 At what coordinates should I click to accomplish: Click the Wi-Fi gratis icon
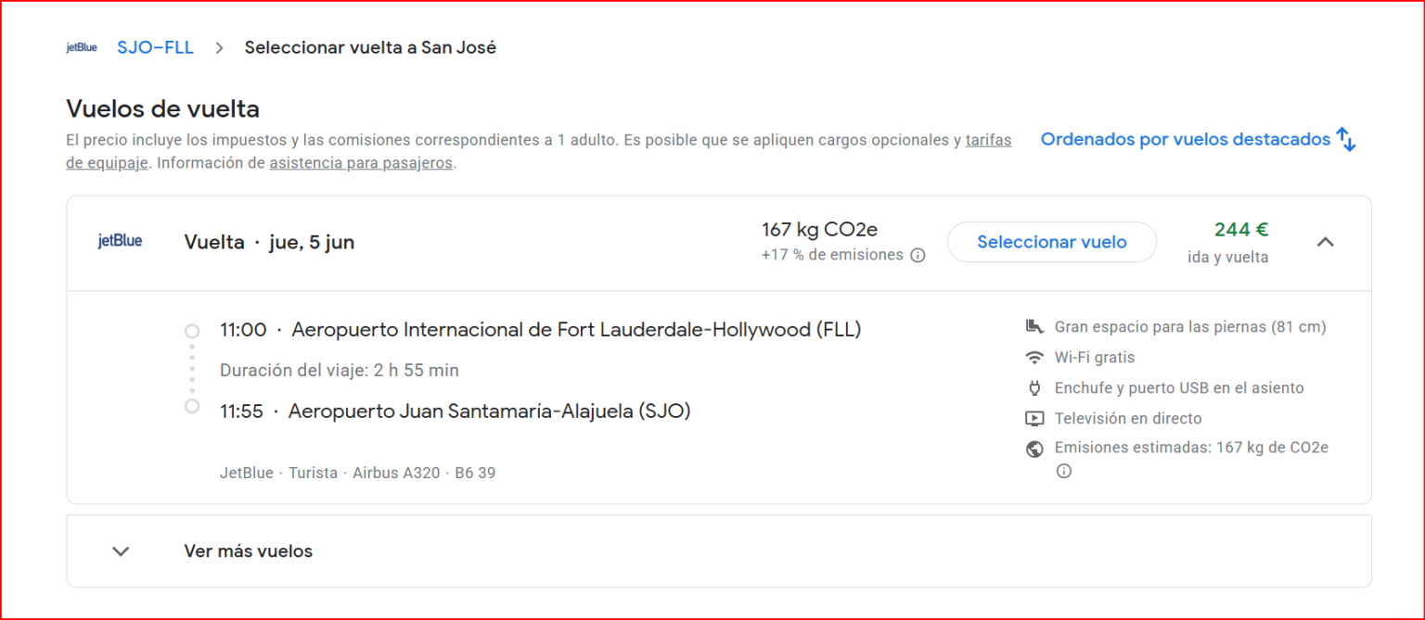(x=1034, y=358)
